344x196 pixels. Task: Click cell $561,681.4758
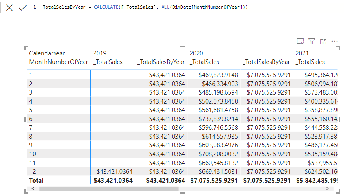218,110
